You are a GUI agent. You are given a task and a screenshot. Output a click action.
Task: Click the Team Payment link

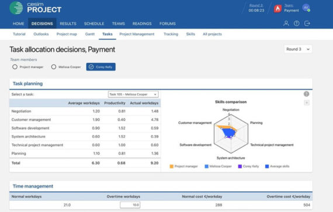(x=292, y=8)
